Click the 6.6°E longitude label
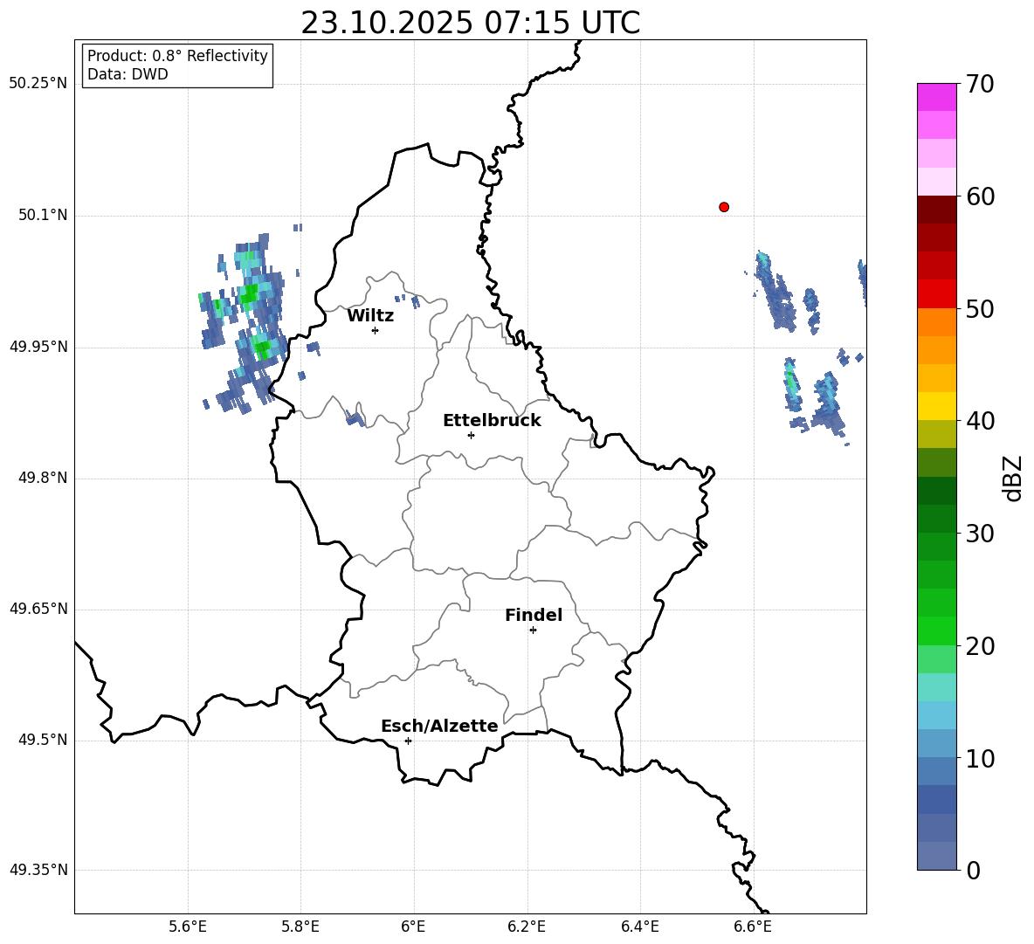The height and width of the screenshot is (944, 1034). 753,927
